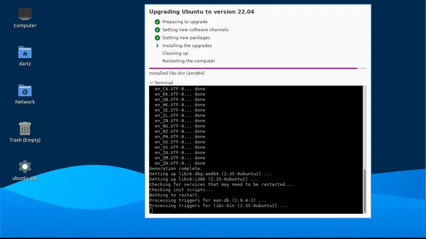Viewport: 426px width, 239px height.
Task: Click 'Installed libc-bin (amd64)' status text
Action: (x=177, y=73)
